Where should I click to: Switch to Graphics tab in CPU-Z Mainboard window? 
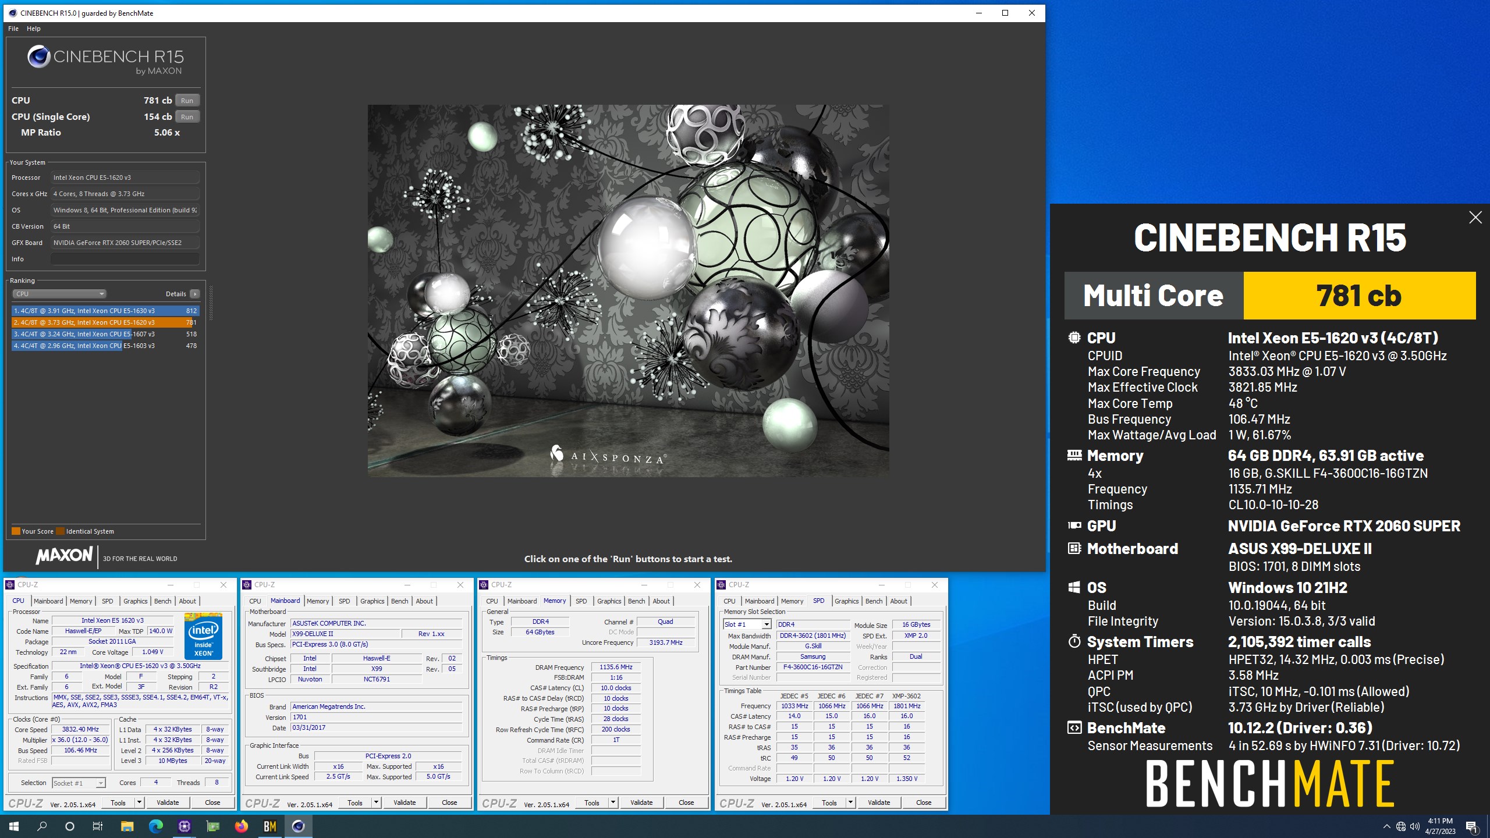click(372, 601)
